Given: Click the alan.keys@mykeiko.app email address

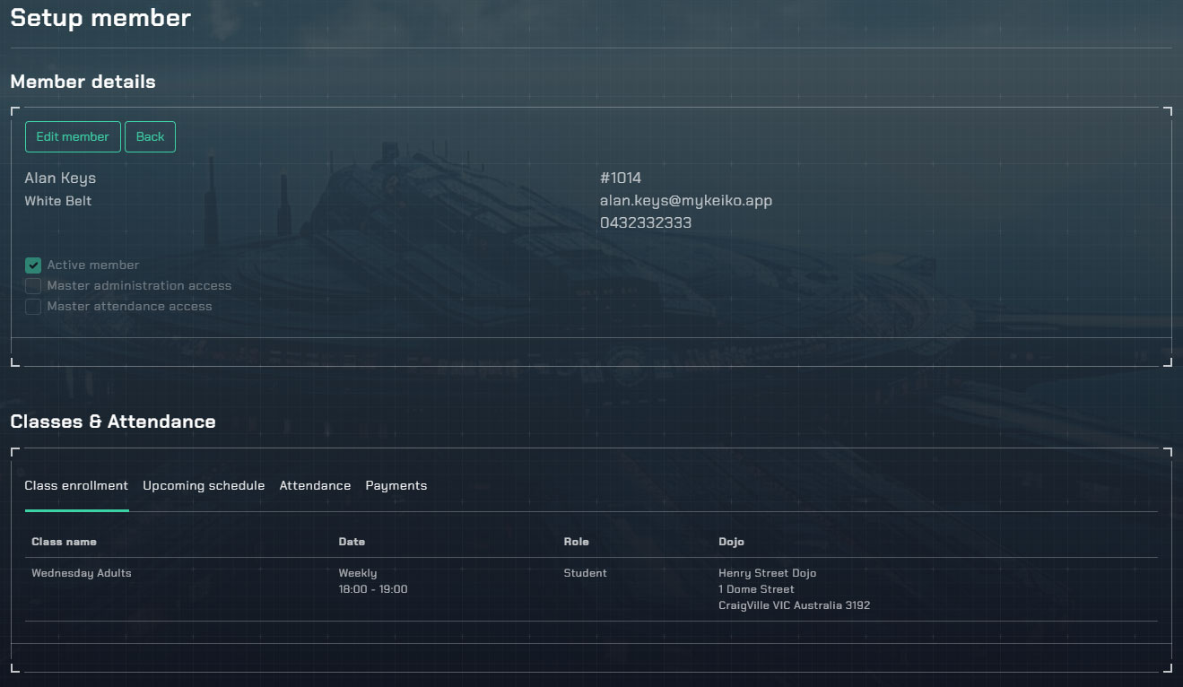Looking at the screenshot, I should (x=685, y=201).
